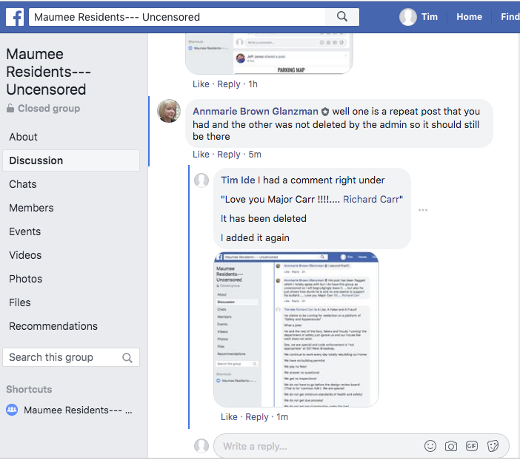Switch to the Discussion tab
The width and height of the screenshot is (520, 460).
pyautogui.click(x=36, y=160)
